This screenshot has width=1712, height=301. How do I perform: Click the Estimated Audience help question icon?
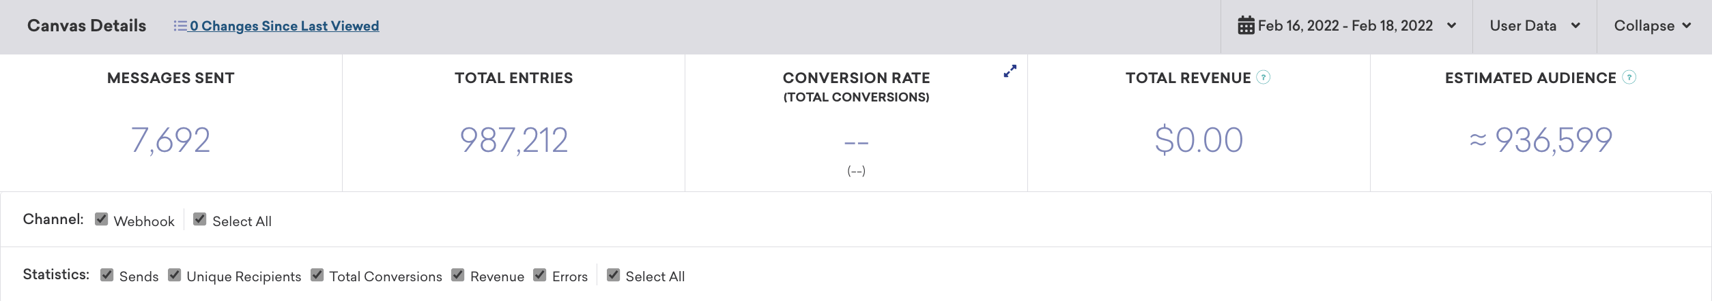(x=1629, y=78)
